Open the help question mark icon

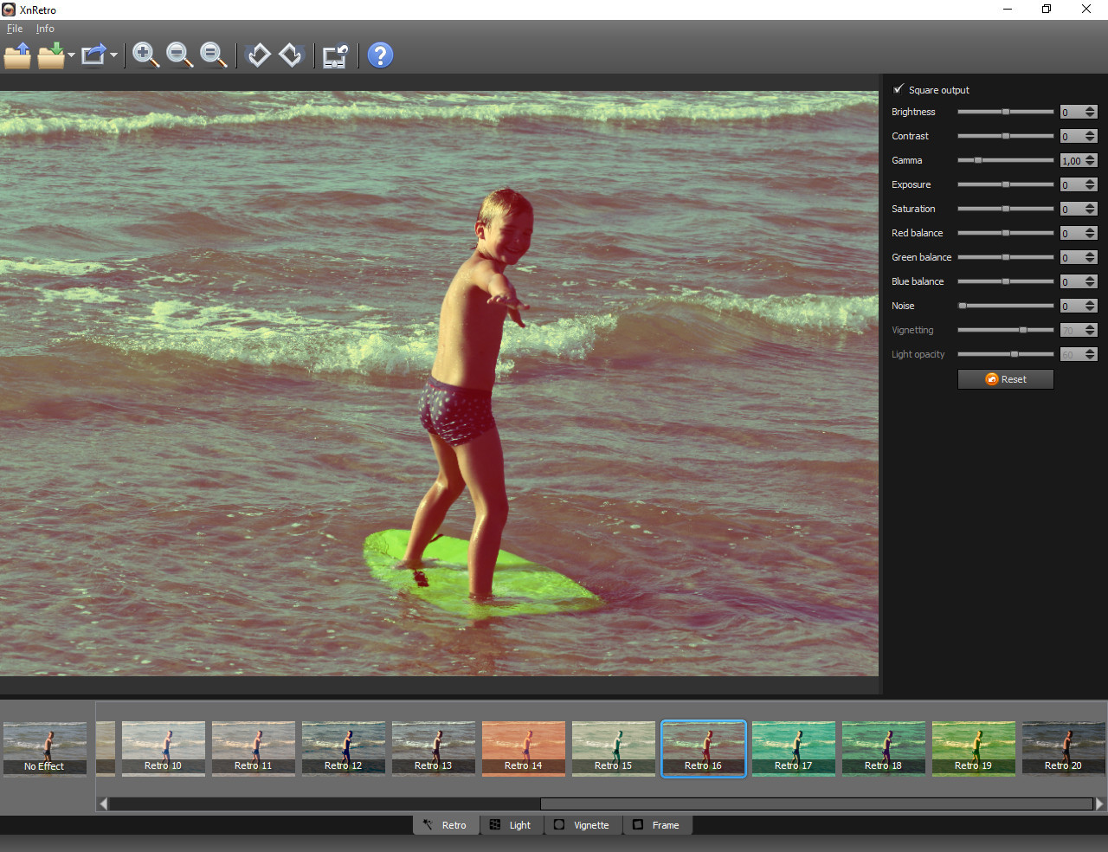tap(380, 55)
